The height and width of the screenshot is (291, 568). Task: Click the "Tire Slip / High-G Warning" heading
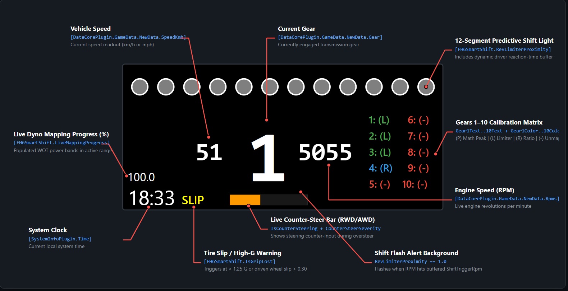click(x=243, y=253)
